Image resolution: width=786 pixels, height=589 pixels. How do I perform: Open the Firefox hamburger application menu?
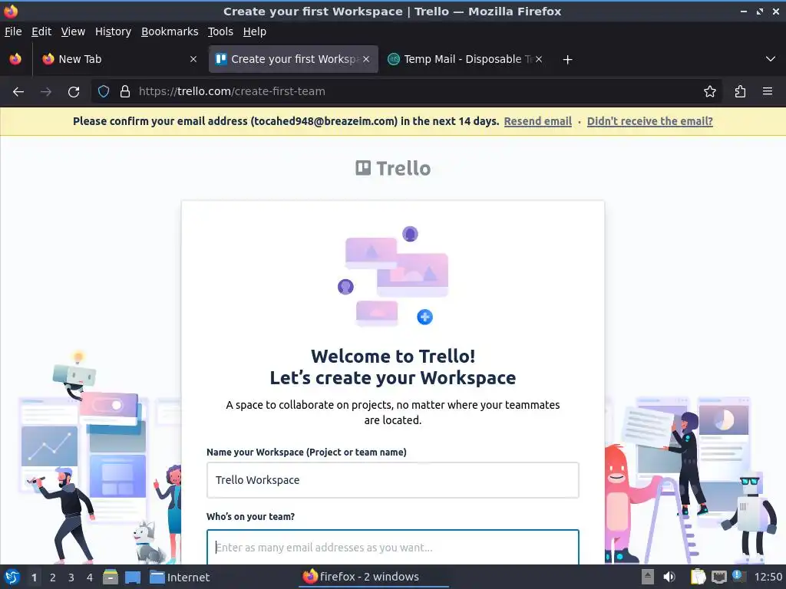(767, 91)
